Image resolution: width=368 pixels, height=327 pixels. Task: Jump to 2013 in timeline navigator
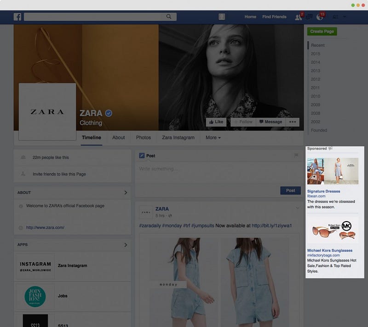coord(316,71)
